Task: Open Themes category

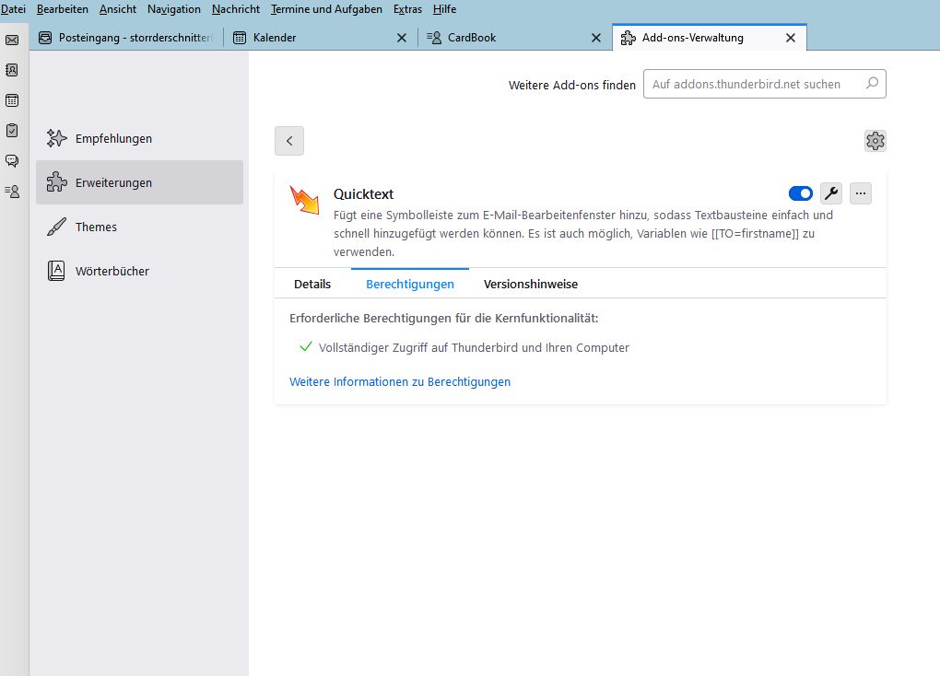Action: 140,227
